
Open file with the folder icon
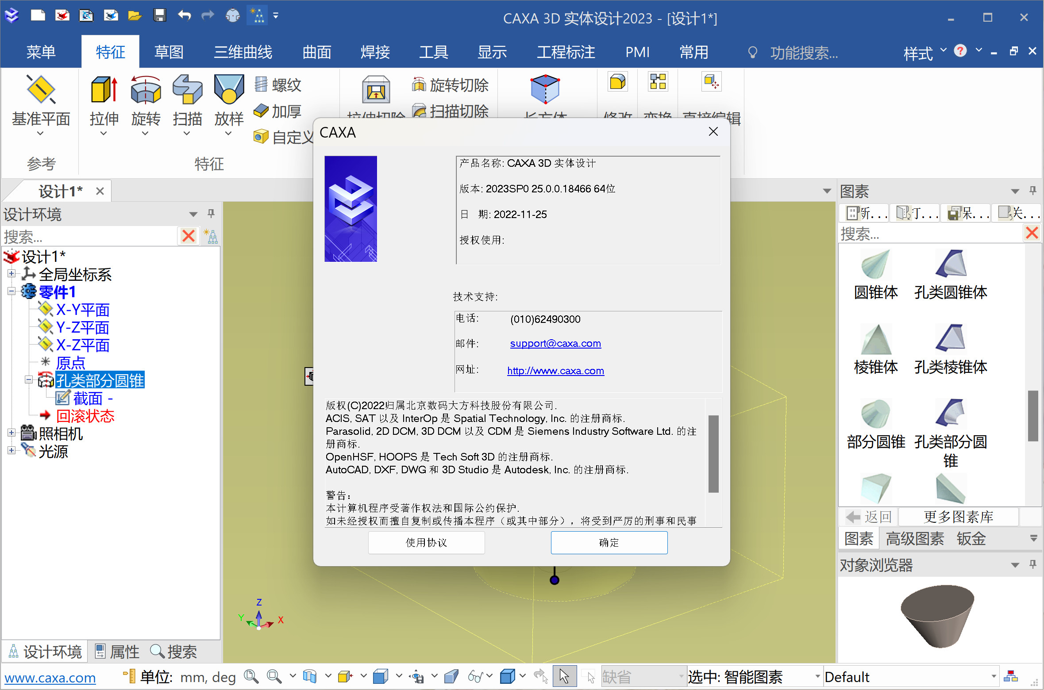tap(135, 16)
